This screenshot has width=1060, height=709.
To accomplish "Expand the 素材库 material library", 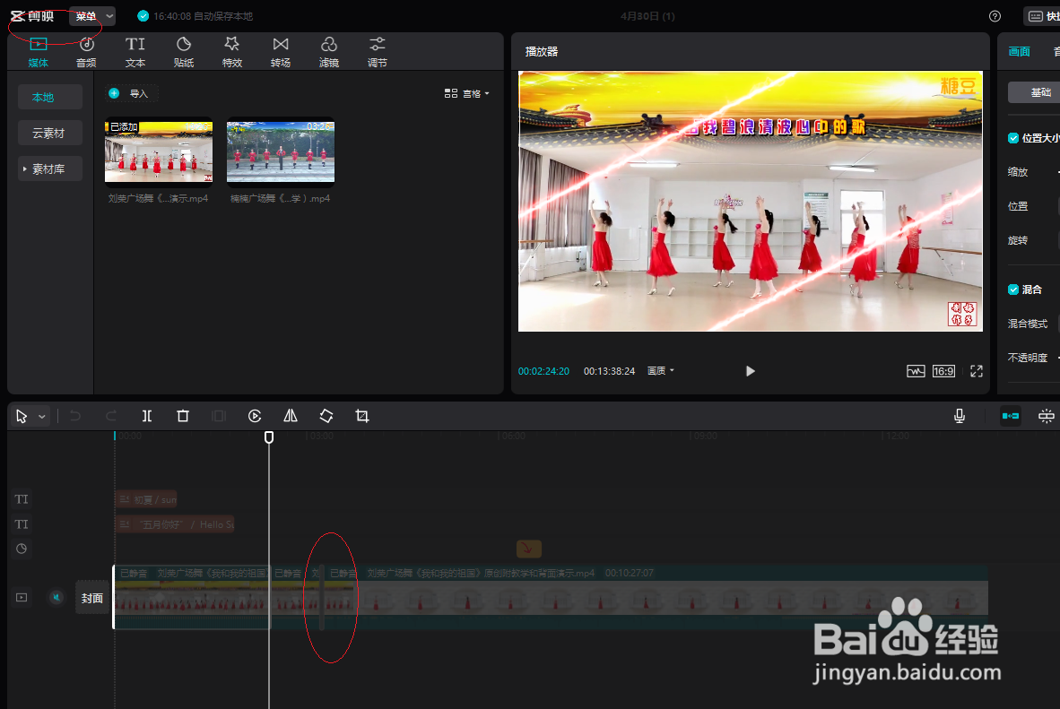I will click(50, 169).
